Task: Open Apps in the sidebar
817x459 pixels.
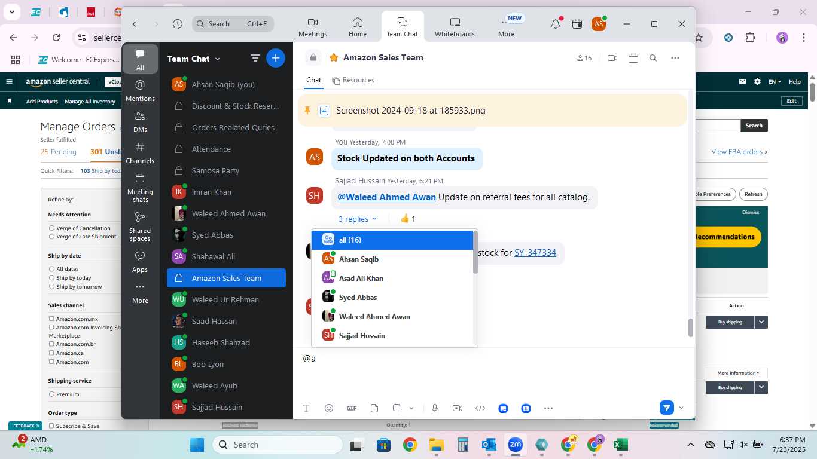Action: click(x=140, y=262)
